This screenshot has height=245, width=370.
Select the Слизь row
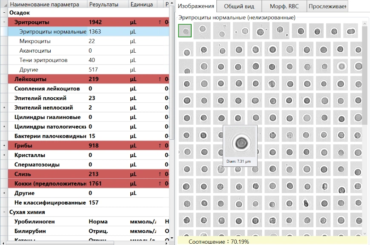pyautogui.click(x=23, y=174)
